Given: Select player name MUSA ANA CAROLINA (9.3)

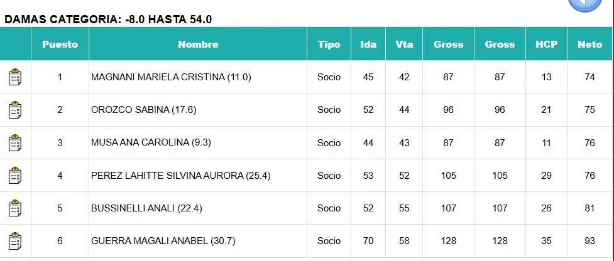Looking at the screenshot, I should (151, 143).
